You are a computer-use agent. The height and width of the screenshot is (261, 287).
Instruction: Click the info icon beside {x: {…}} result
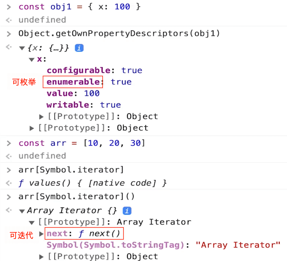click(79, 48)
